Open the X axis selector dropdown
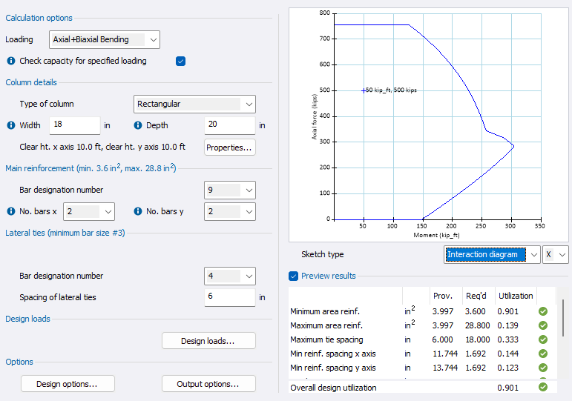Screen dimensions: 572x401 [x=556, y=254]
